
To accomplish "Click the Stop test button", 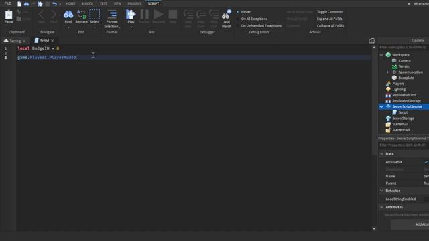I will tap(173, 14).
